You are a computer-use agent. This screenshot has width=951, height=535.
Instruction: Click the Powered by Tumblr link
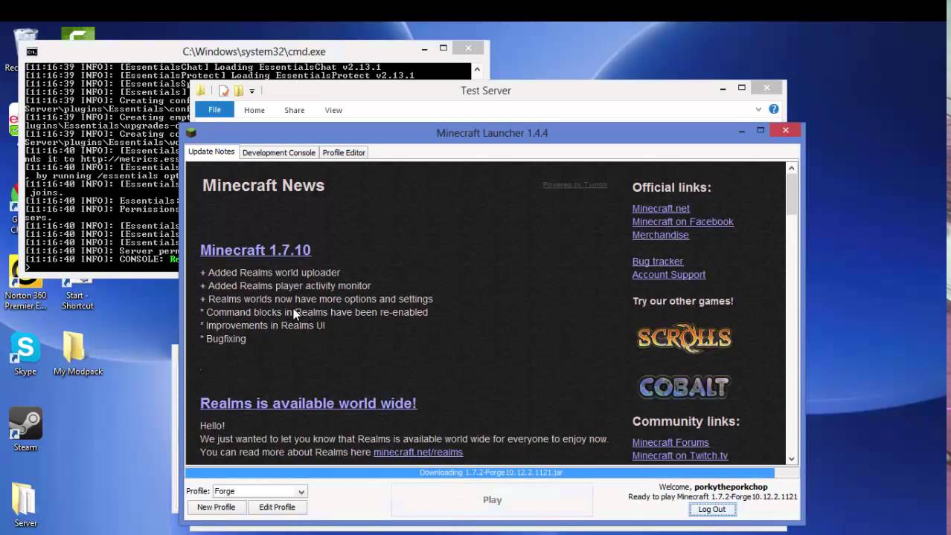click(575, 184)
